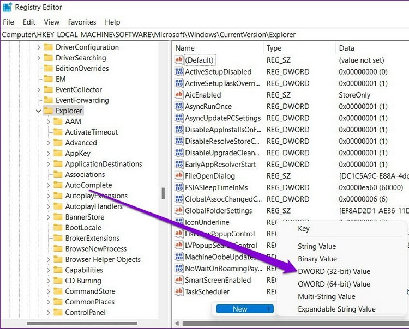
Task: Choose Key from the New submenu
Action: (304, 228)
